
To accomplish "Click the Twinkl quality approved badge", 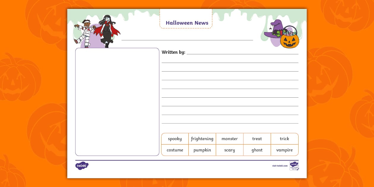I will click(294, 166).
